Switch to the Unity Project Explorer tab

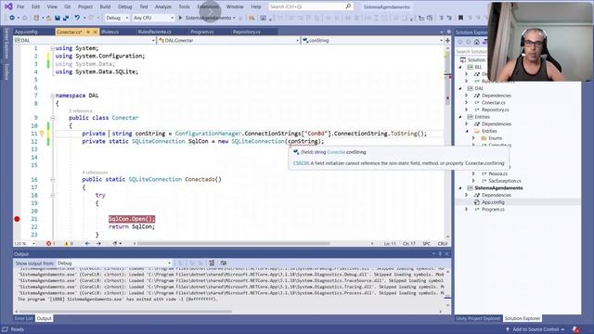[478, 318]
